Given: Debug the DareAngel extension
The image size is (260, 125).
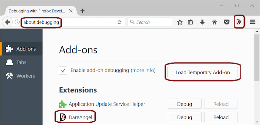Looking at the screenshot, I should pyautogui.click(x=185, y=117).
